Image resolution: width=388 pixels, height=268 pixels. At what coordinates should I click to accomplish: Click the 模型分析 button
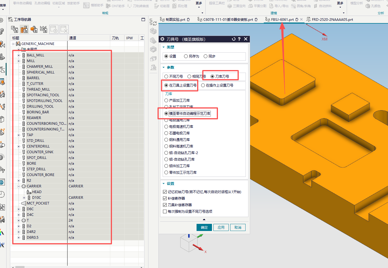(357, 3)
